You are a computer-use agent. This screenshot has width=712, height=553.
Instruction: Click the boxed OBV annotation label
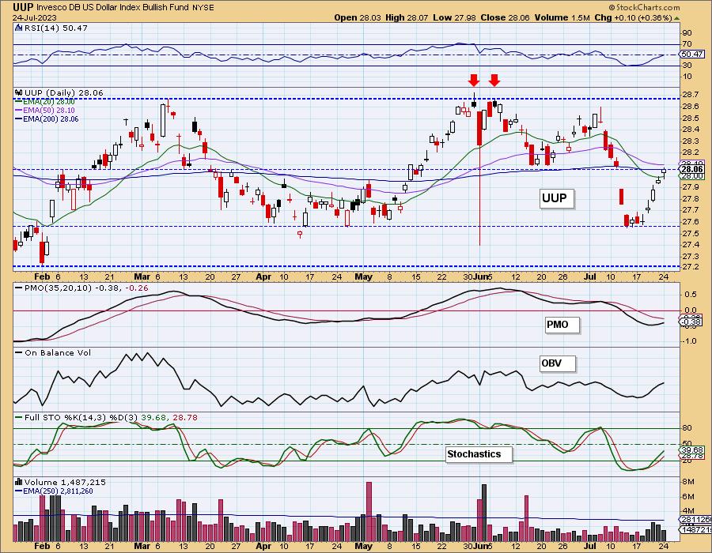pyautogui.click(x=557, y=363)
